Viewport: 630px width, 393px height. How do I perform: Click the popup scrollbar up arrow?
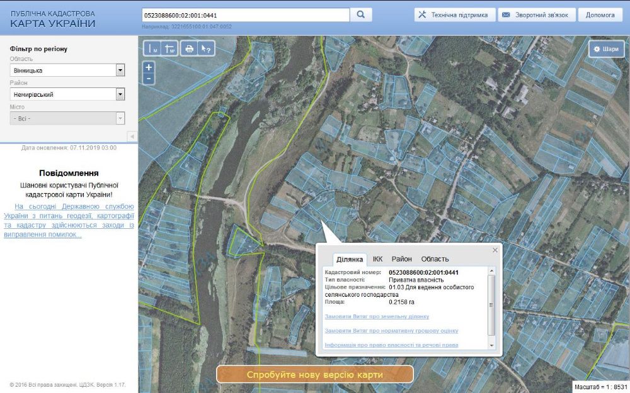click(491, 271)
